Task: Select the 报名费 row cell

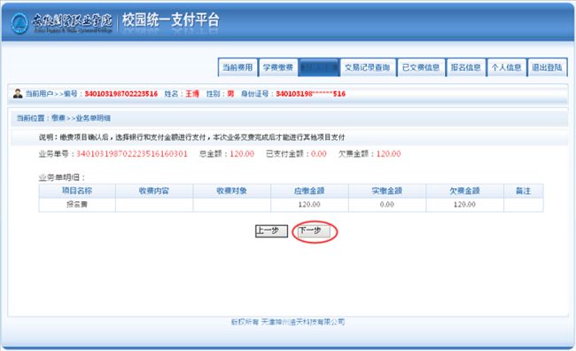Action: click(77, 205)
